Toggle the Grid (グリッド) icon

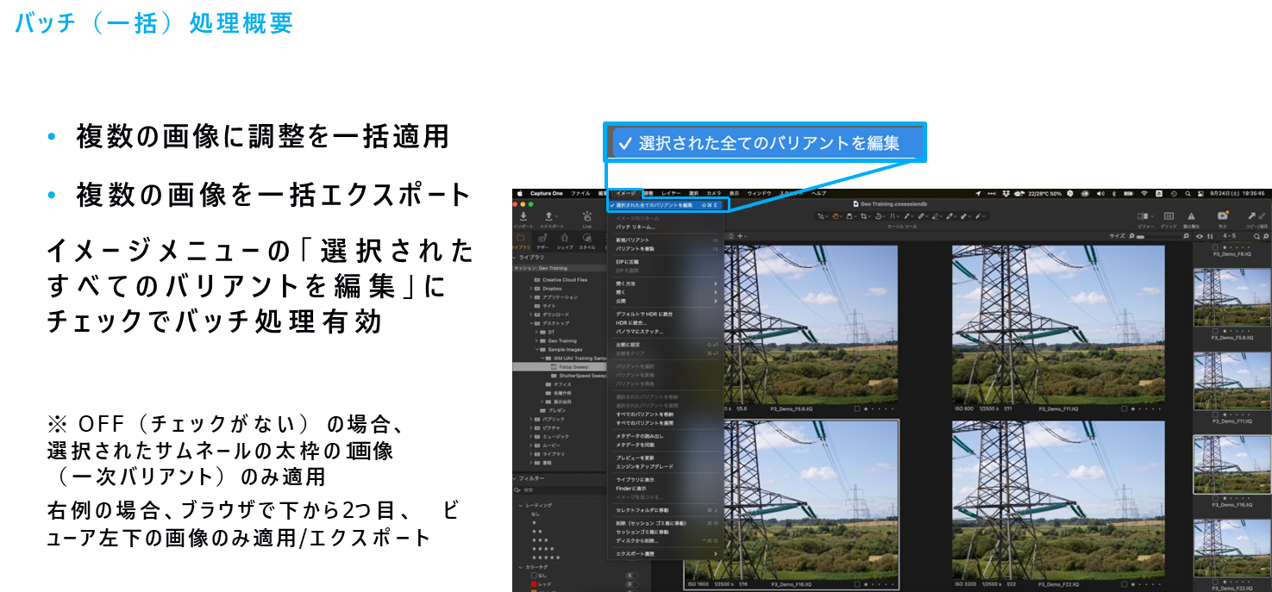coord(1169,216)
